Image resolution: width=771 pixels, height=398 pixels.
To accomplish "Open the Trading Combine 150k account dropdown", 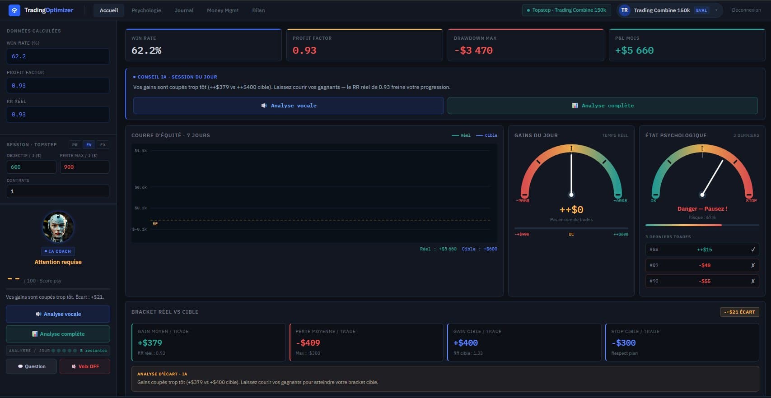I will [x=669, y=10].
